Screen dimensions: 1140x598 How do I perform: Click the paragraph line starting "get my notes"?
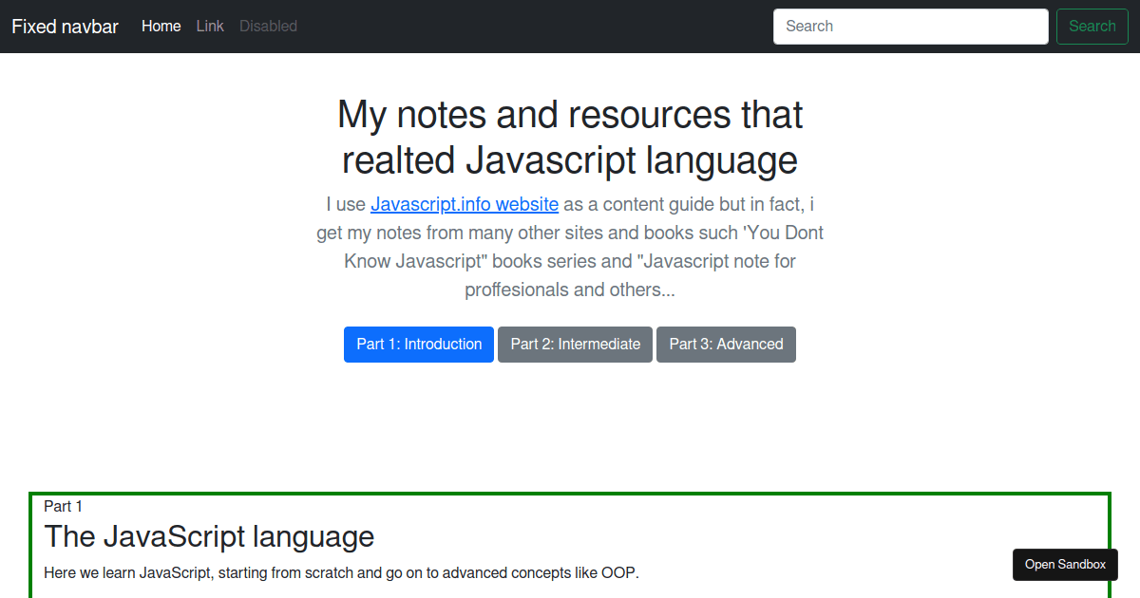click(x=570, y=233)
